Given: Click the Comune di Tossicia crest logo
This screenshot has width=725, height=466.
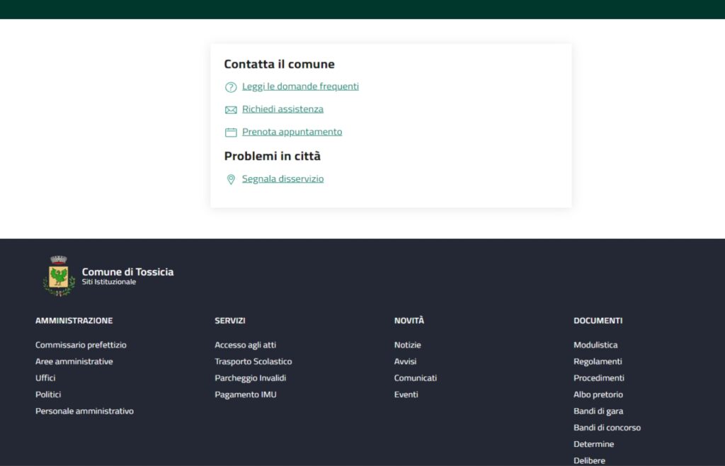Looking at the screenshot, I should 59,275.
